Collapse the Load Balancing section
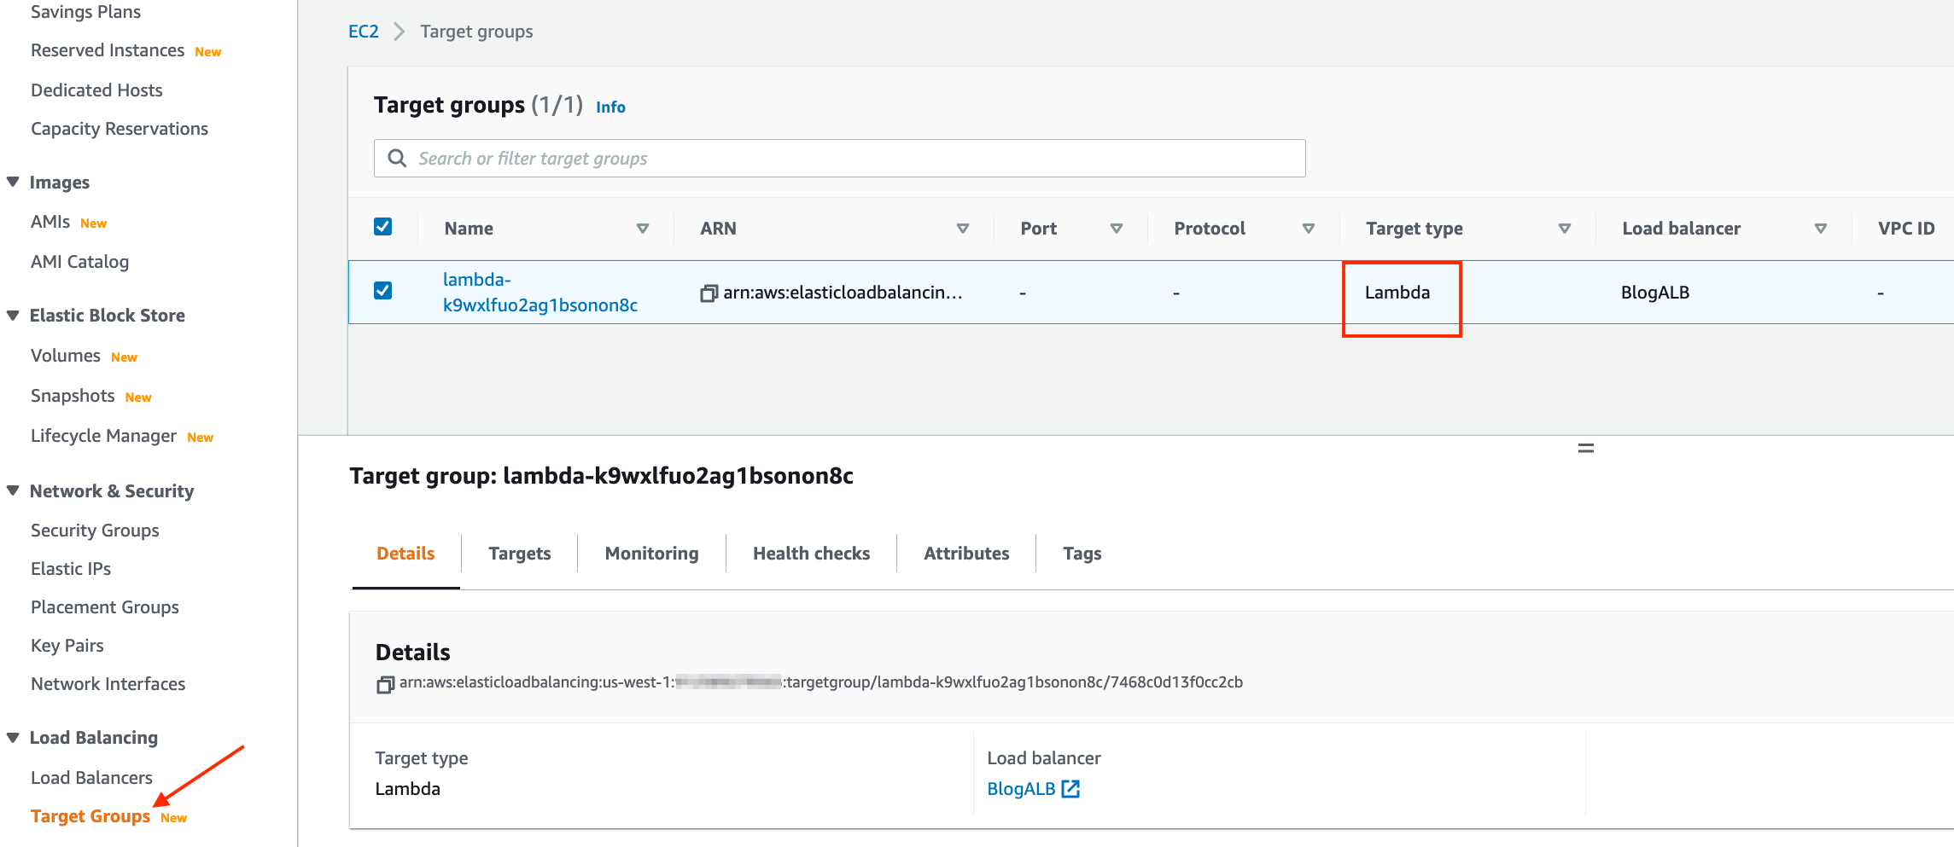Viewport: 1954px width, 847px height. (x=13, y=737)
